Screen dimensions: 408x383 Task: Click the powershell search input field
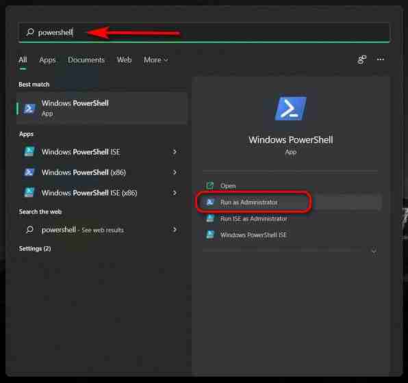(204, 33)
